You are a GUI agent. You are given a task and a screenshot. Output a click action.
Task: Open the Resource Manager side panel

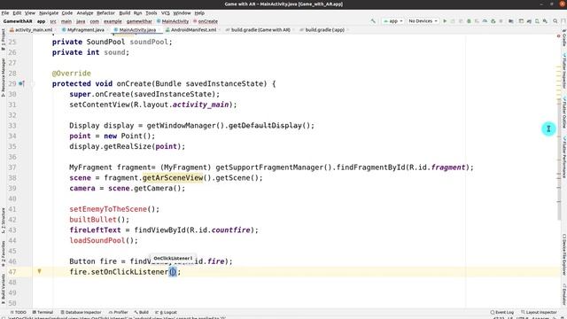click(3, 78)
